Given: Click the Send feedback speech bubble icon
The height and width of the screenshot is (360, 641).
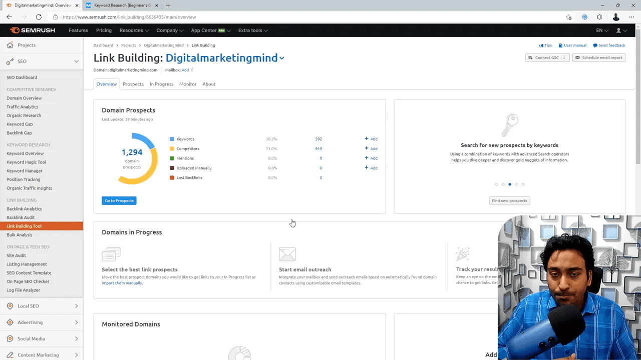Looking at the screenshot, I should click(x=595, y=45).
